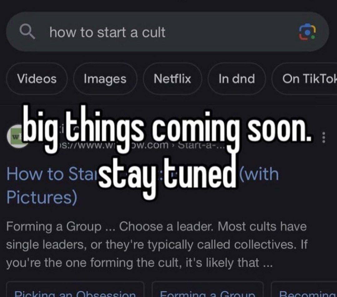
Task: Select the On TikTok filter chip
Action: tap(305, 78)
